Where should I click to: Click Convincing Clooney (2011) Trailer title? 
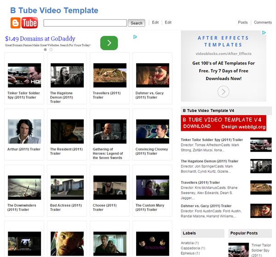click(152, 152)
